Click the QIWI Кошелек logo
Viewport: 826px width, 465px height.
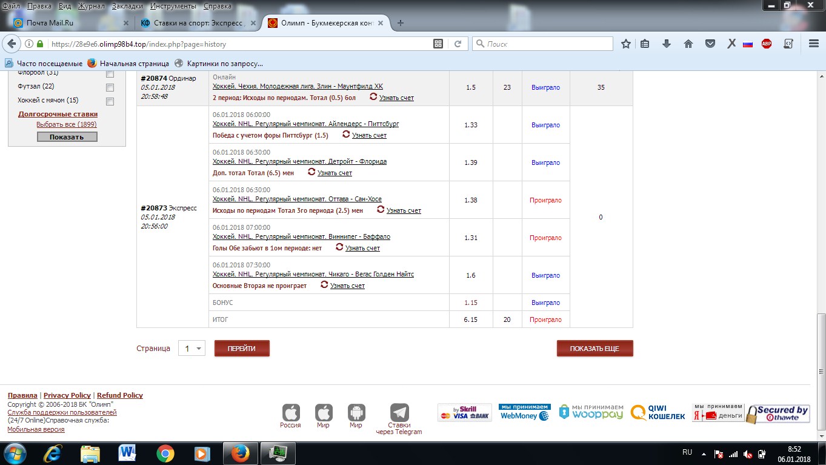coord(658,413)
